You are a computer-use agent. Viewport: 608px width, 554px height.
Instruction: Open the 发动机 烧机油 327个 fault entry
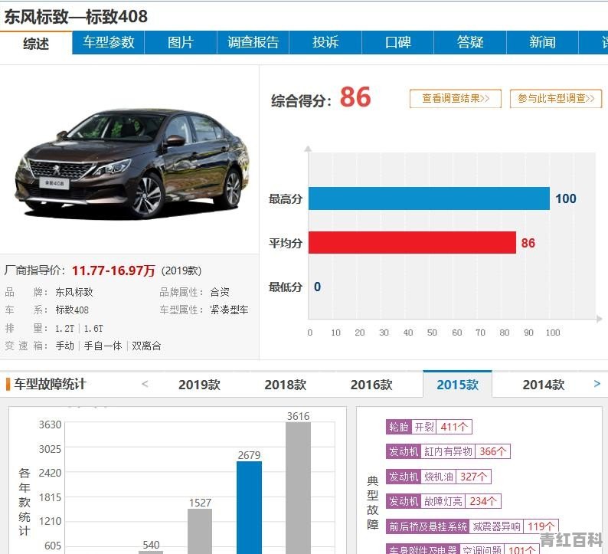click(x=439, y=477)
